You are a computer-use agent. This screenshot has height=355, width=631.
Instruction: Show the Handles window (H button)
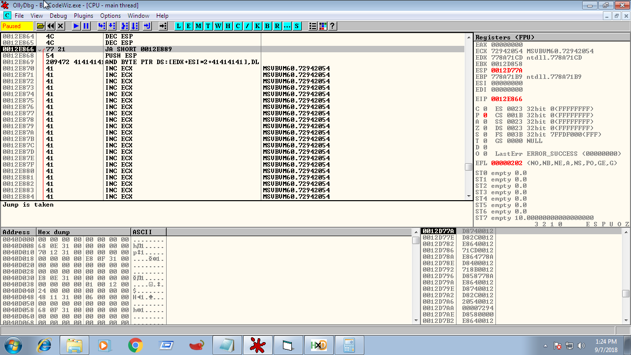[228, 26]
